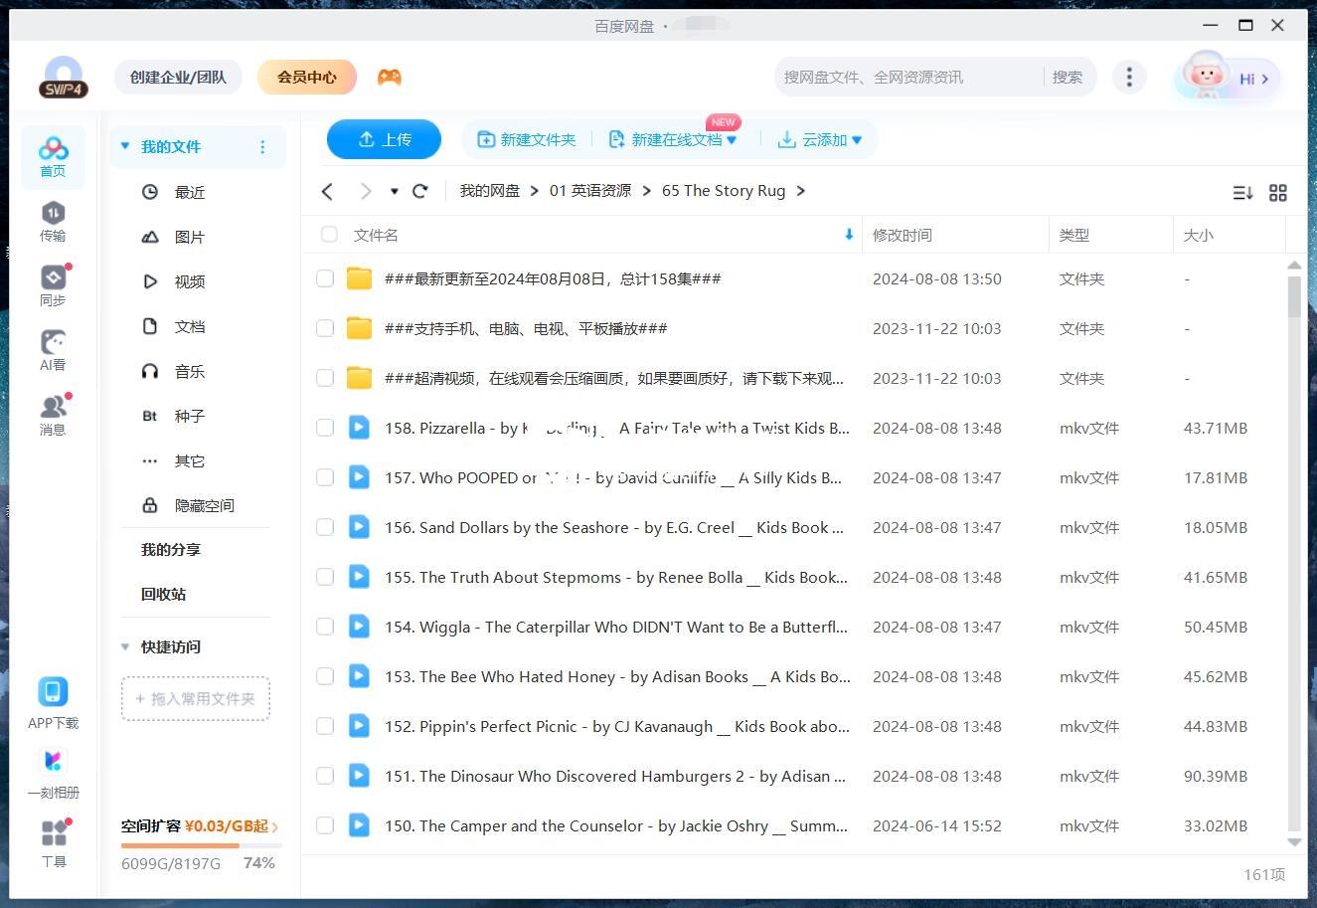Open 工具 tools icon at bottom-left
Image resolution: width=1317 pixels, height=908 pixels.
[54, 841]
